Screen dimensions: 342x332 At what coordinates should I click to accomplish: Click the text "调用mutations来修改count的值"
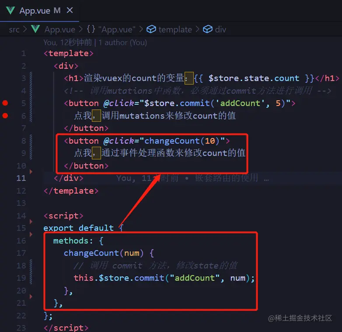(x=169, y=116)
